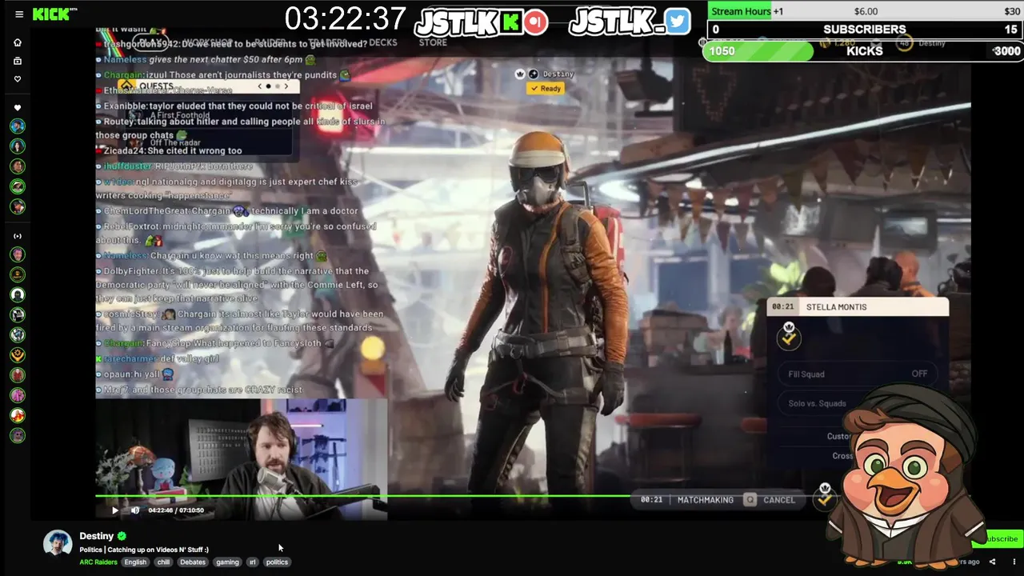
Task: Click the 03:22:37 timer text
Action: tap(345, 20)
